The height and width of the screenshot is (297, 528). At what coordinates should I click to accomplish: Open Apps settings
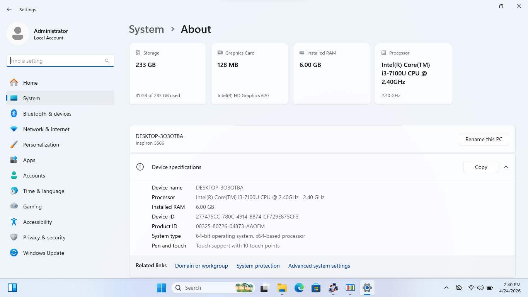click(x=60, y=160)
